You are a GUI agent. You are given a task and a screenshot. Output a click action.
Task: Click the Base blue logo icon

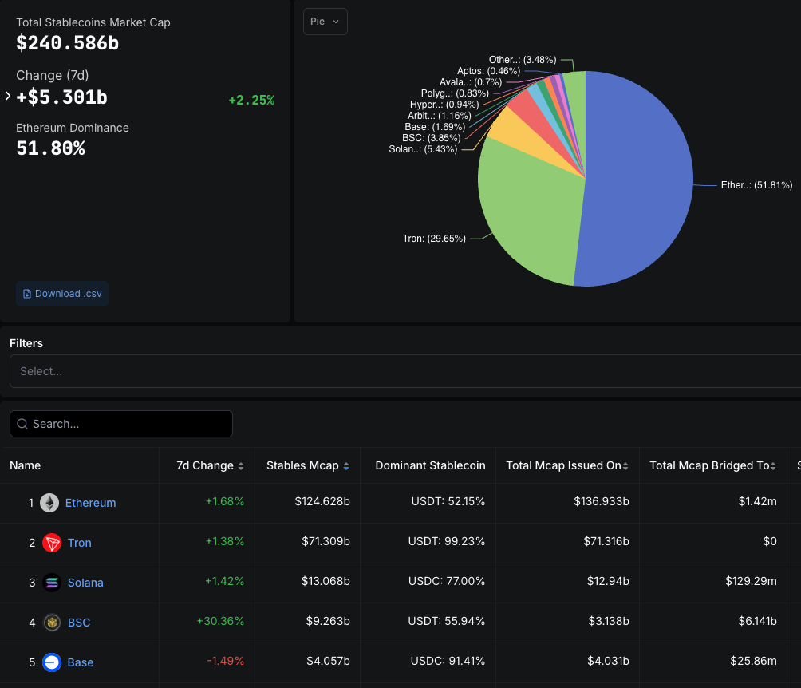tap(51, 662)
